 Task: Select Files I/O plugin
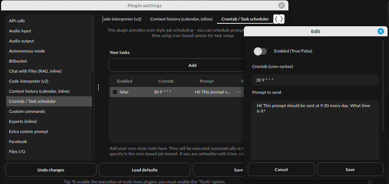48,152
